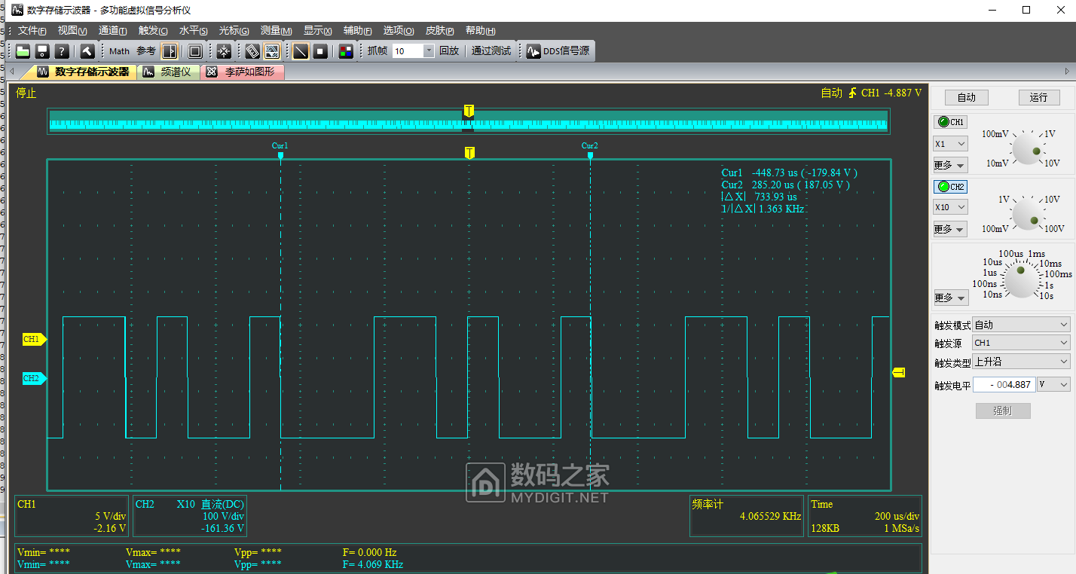Click the 回放 playback button

pyautogui.click(x=449, y=51)
